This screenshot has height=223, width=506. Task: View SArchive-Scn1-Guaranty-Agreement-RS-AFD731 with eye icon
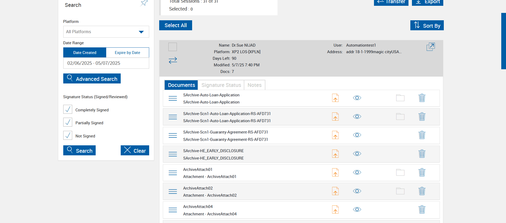[x=357, y=135]
